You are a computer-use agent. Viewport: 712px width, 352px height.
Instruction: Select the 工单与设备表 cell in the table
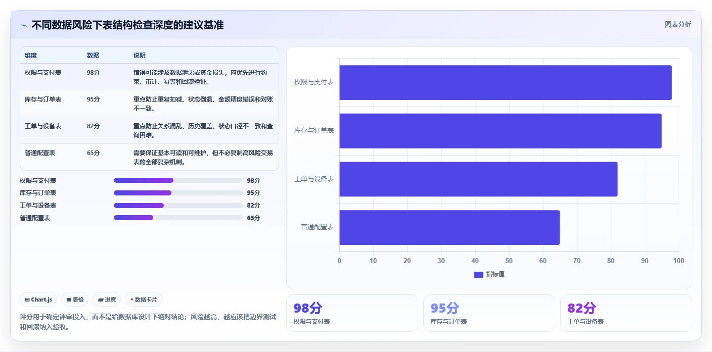click(43, 126)
